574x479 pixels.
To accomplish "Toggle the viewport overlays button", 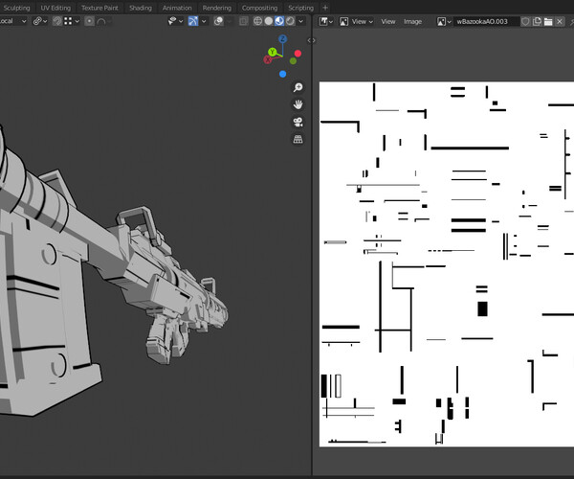I will 218,21.
